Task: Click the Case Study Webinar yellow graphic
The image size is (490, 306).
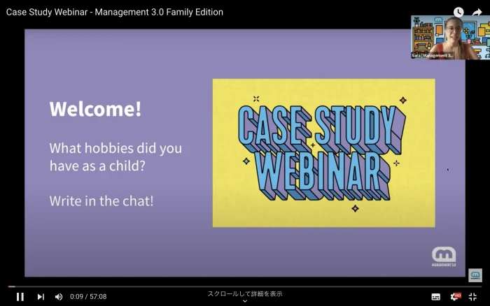Action: pyautogui.click(x=323, y=153)
